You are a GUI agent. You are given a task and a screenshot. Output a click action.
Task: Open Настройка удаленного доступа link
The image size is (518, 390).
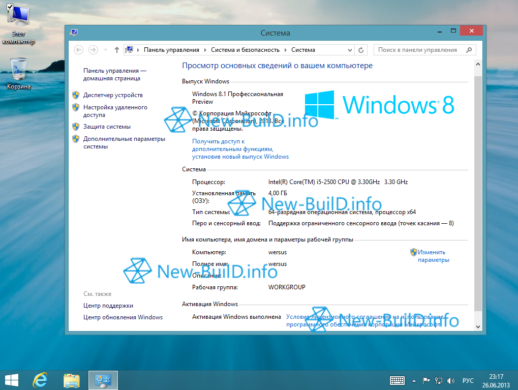click(115, 111)
